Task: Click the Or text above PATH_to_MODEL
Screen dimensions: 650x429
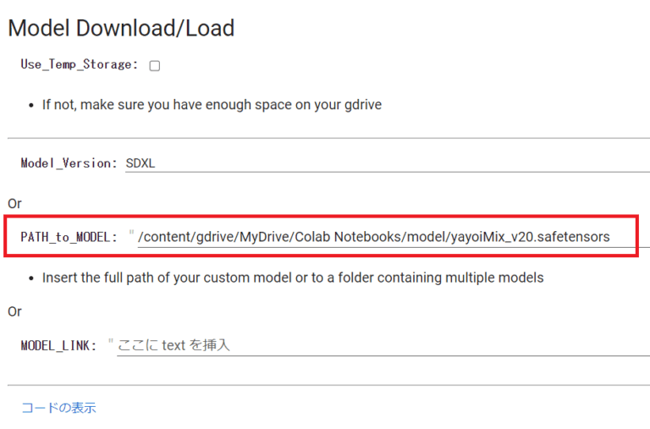Action: click(x=14, y=204)
